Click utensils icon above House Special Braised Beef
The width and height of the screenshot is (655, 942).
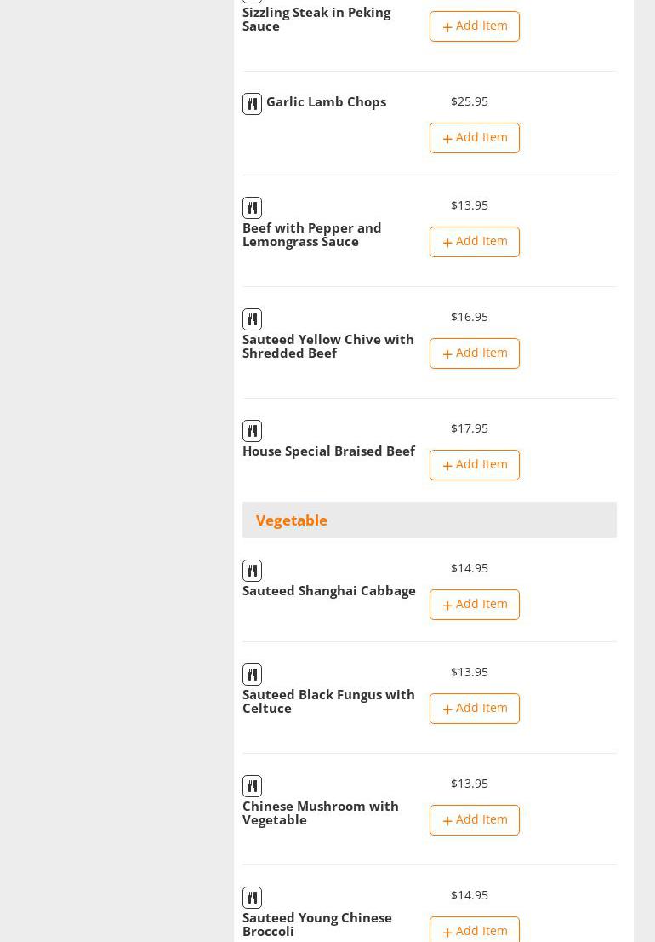pos(252,431)
